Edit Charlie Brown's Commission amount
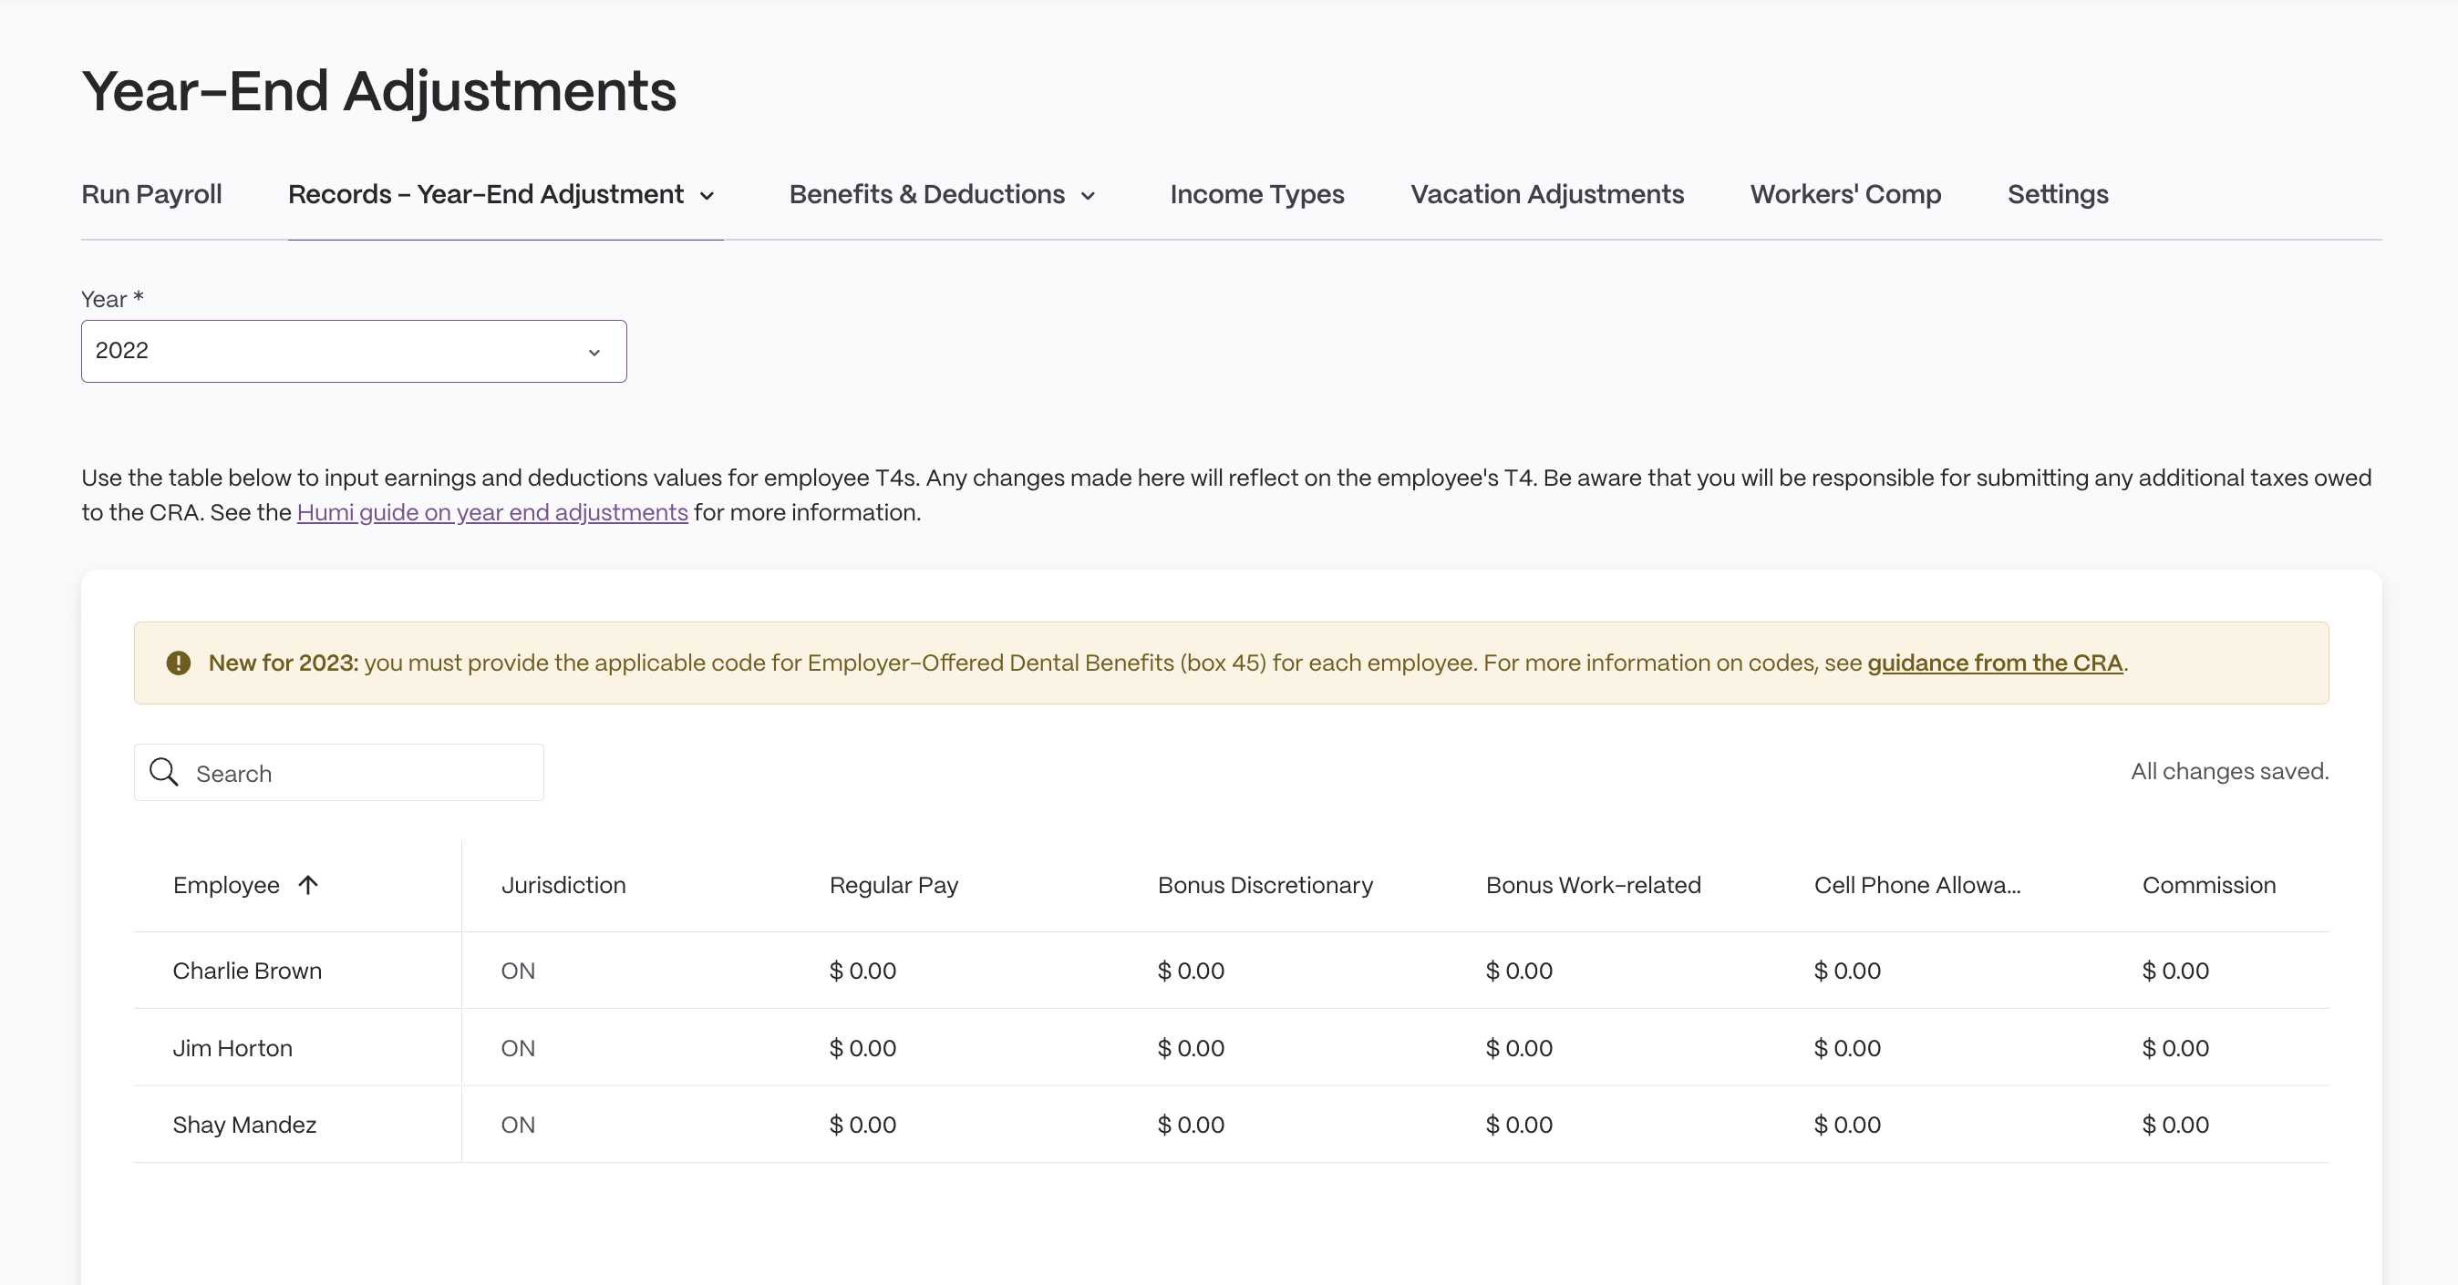Screen dimensions: 2458x1285 pos(2175,971)
